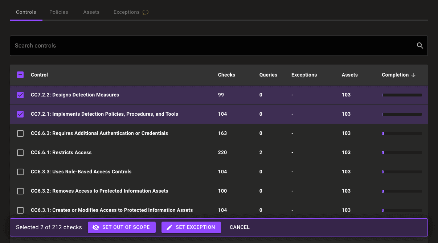
Task: Tick the CC6.3.3 Role-Based Access Controls checkbox
Action: coord(20,172)
